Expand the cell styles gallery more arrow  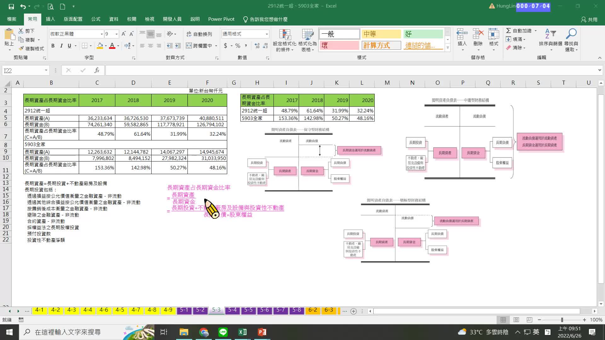(x=447, y=48)
